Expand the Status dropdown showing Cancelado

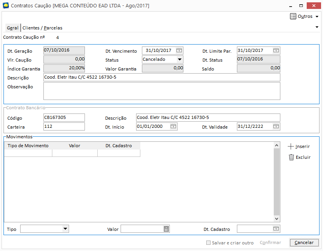coord(180,60)
